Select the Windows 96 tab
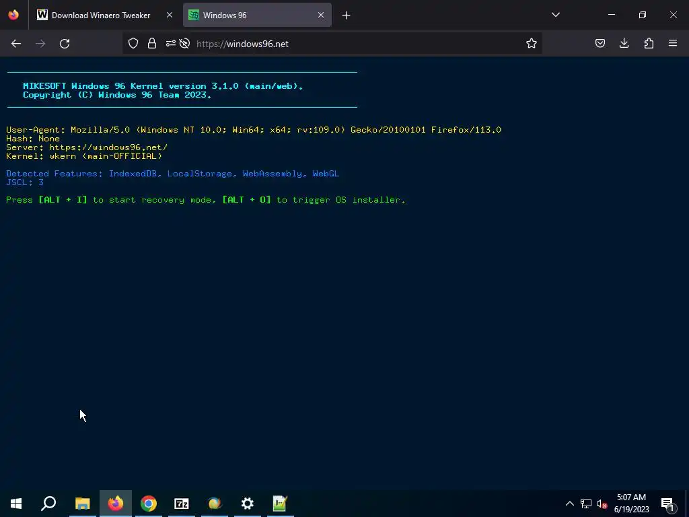This screenshot has width=689, height=517. pos(258,15)
